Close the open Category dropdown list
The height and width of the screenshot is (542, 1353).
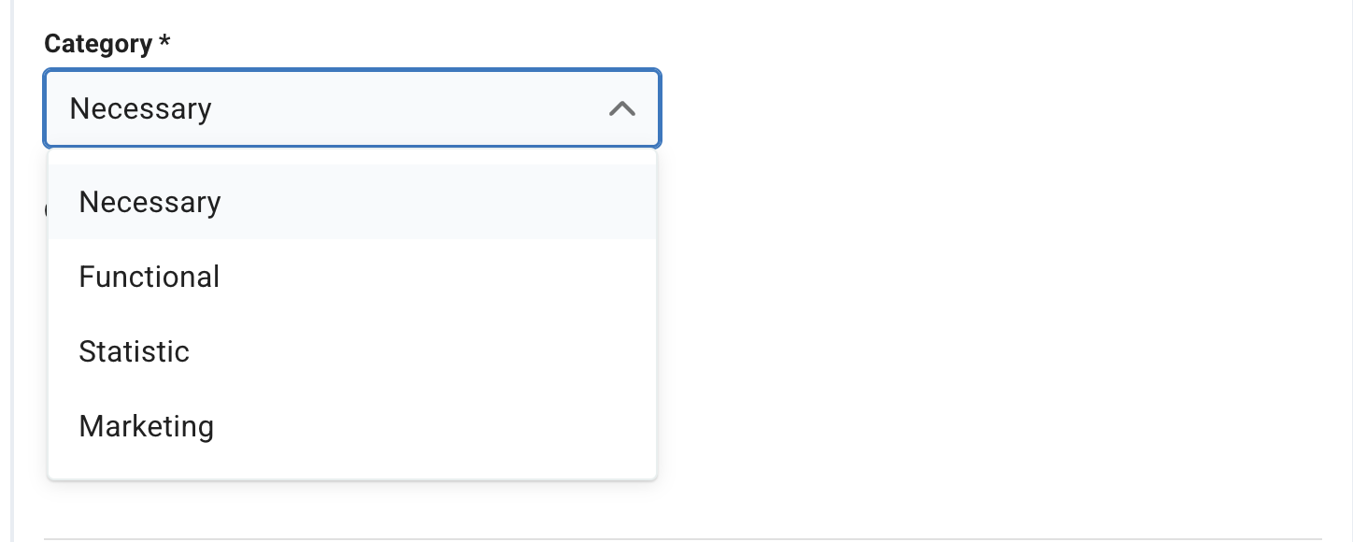621,109
